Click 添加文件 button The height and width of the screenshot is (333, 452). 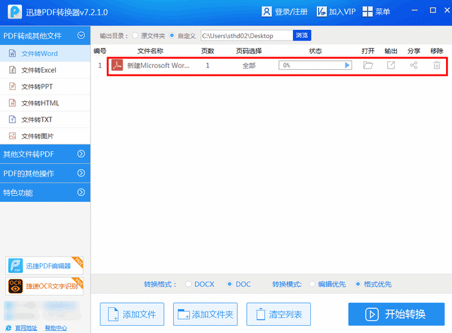[x=132, y=314]
